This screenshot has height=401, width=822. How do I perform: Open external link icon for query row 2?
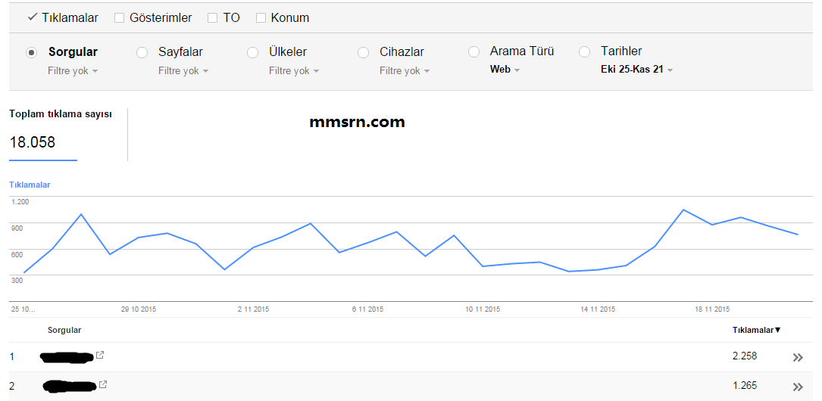(x=103, y=385)
